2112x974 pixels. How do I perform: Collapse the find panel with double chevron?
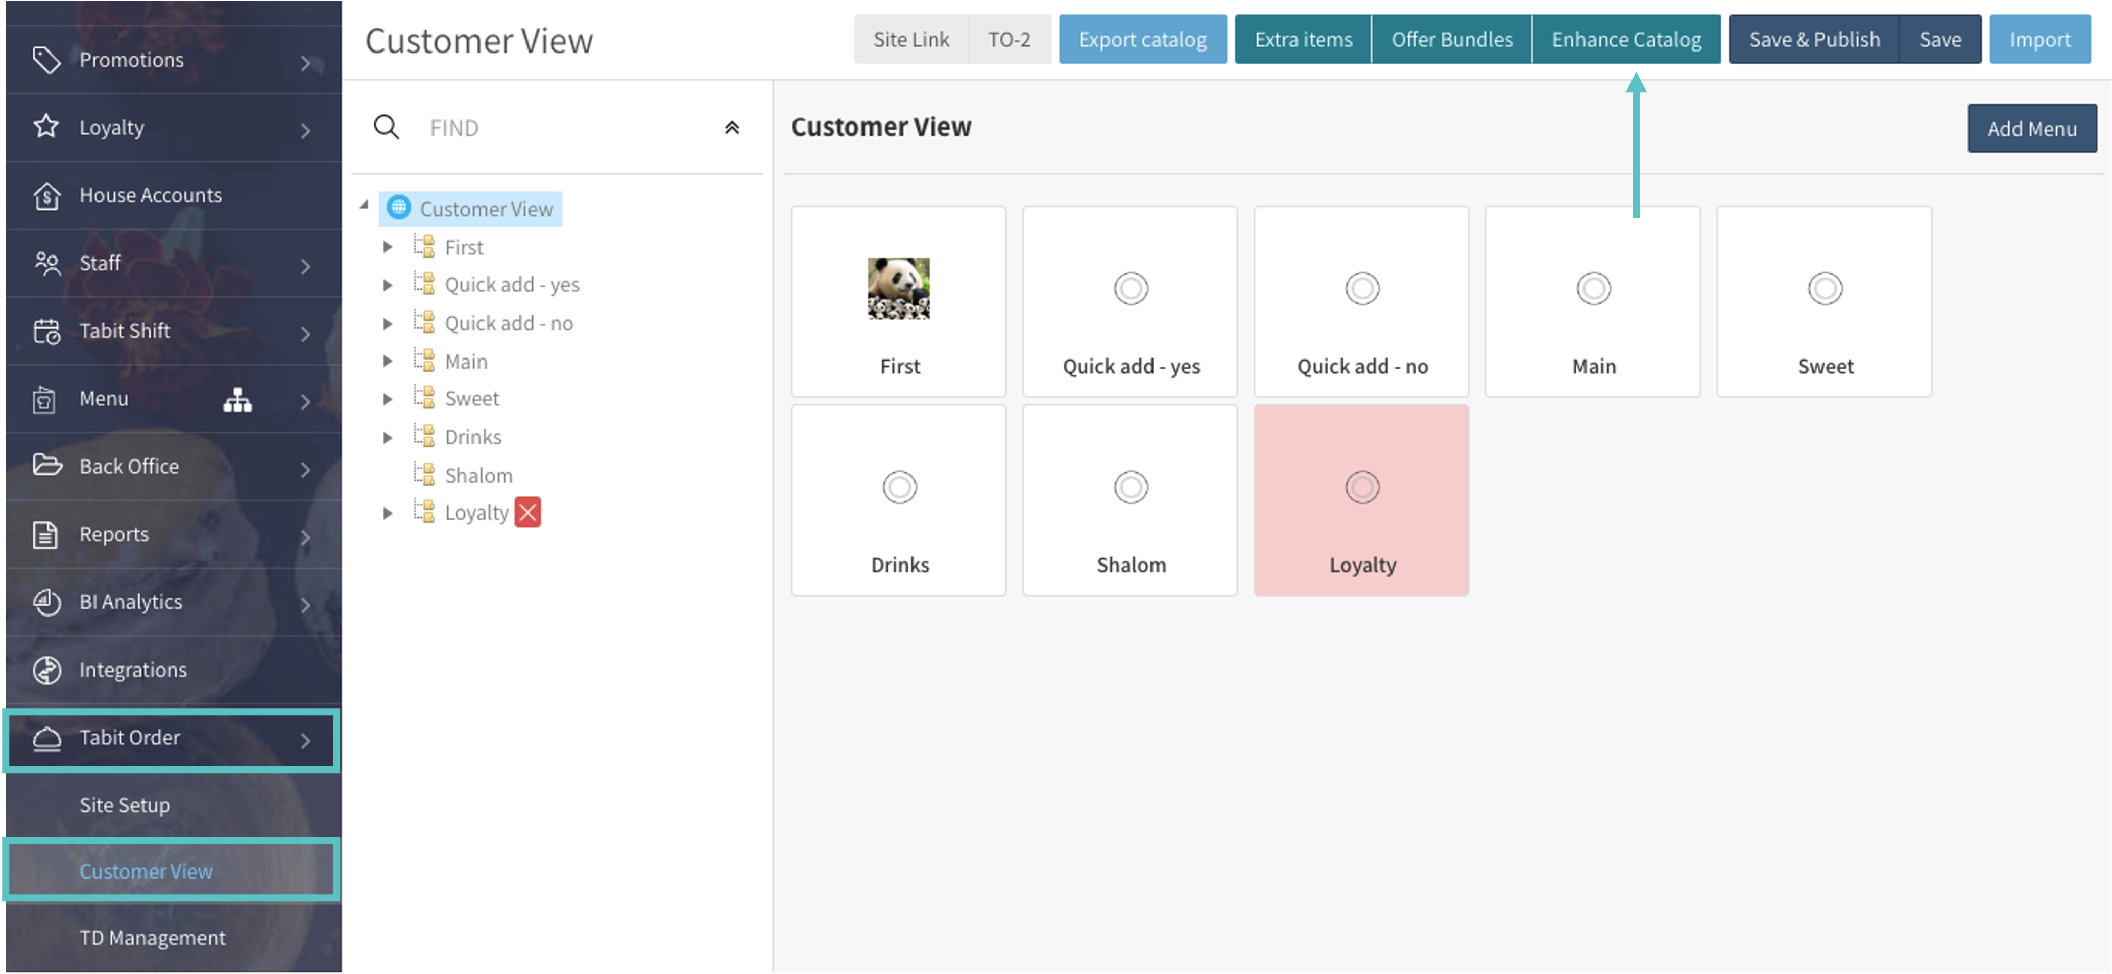click(731, 128)
